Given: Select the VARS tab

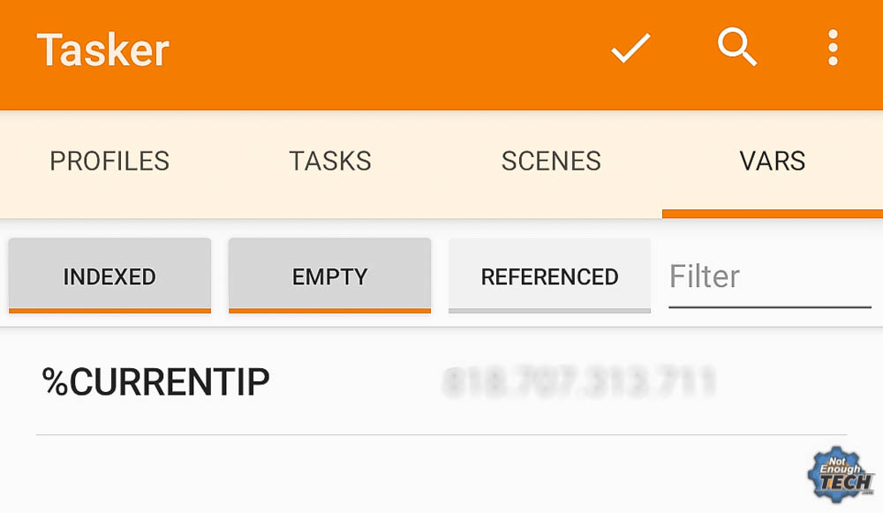Looking at the screenshot, I should tap(773, 161).
